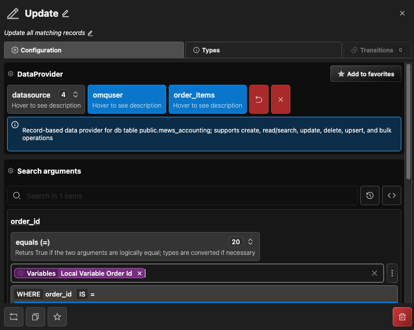Open the equals (=) operator dropdown
The height and width of the screenshot is (330, 414).
point(250,242)
